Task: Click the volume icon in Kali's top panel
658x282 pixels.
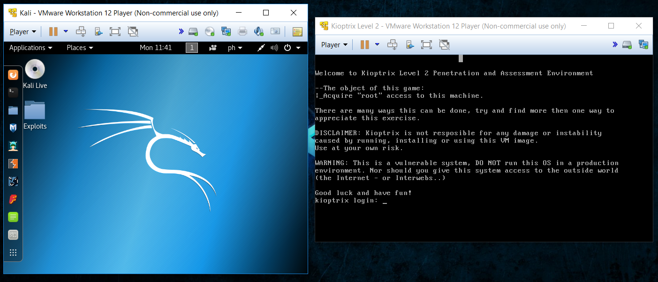Action: point(274,47)
